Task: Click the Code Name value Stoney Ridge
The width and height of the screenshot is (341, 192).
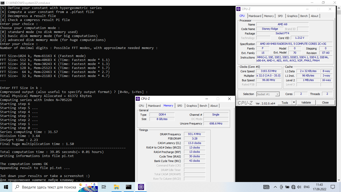Action: [x=270, y=29]
